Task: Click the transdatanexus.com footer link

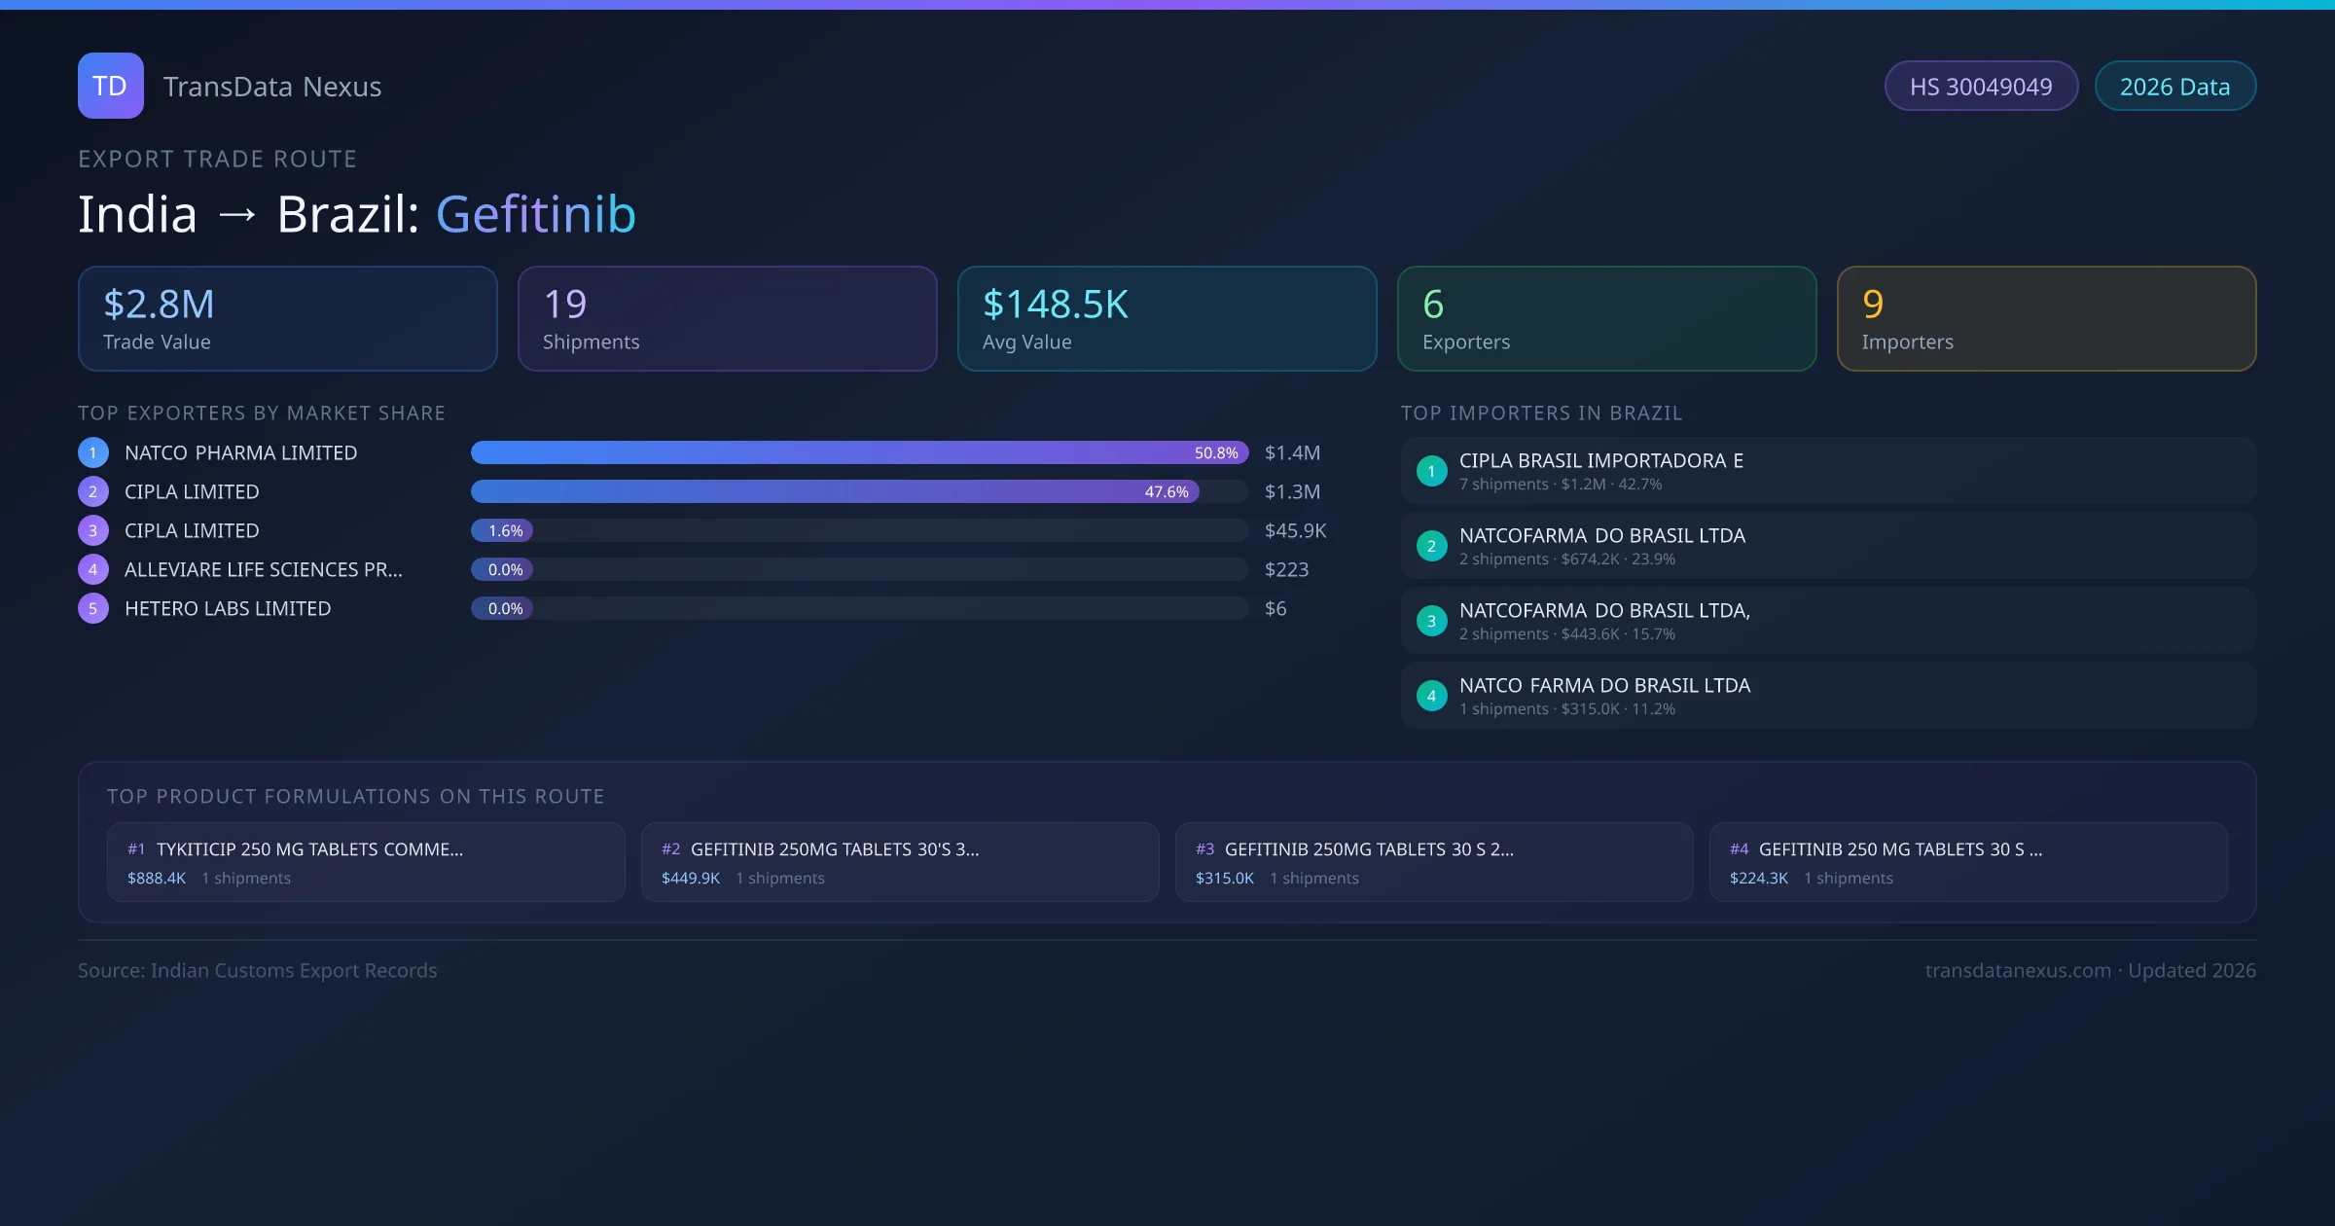Action: click(x=2017, y=970)
